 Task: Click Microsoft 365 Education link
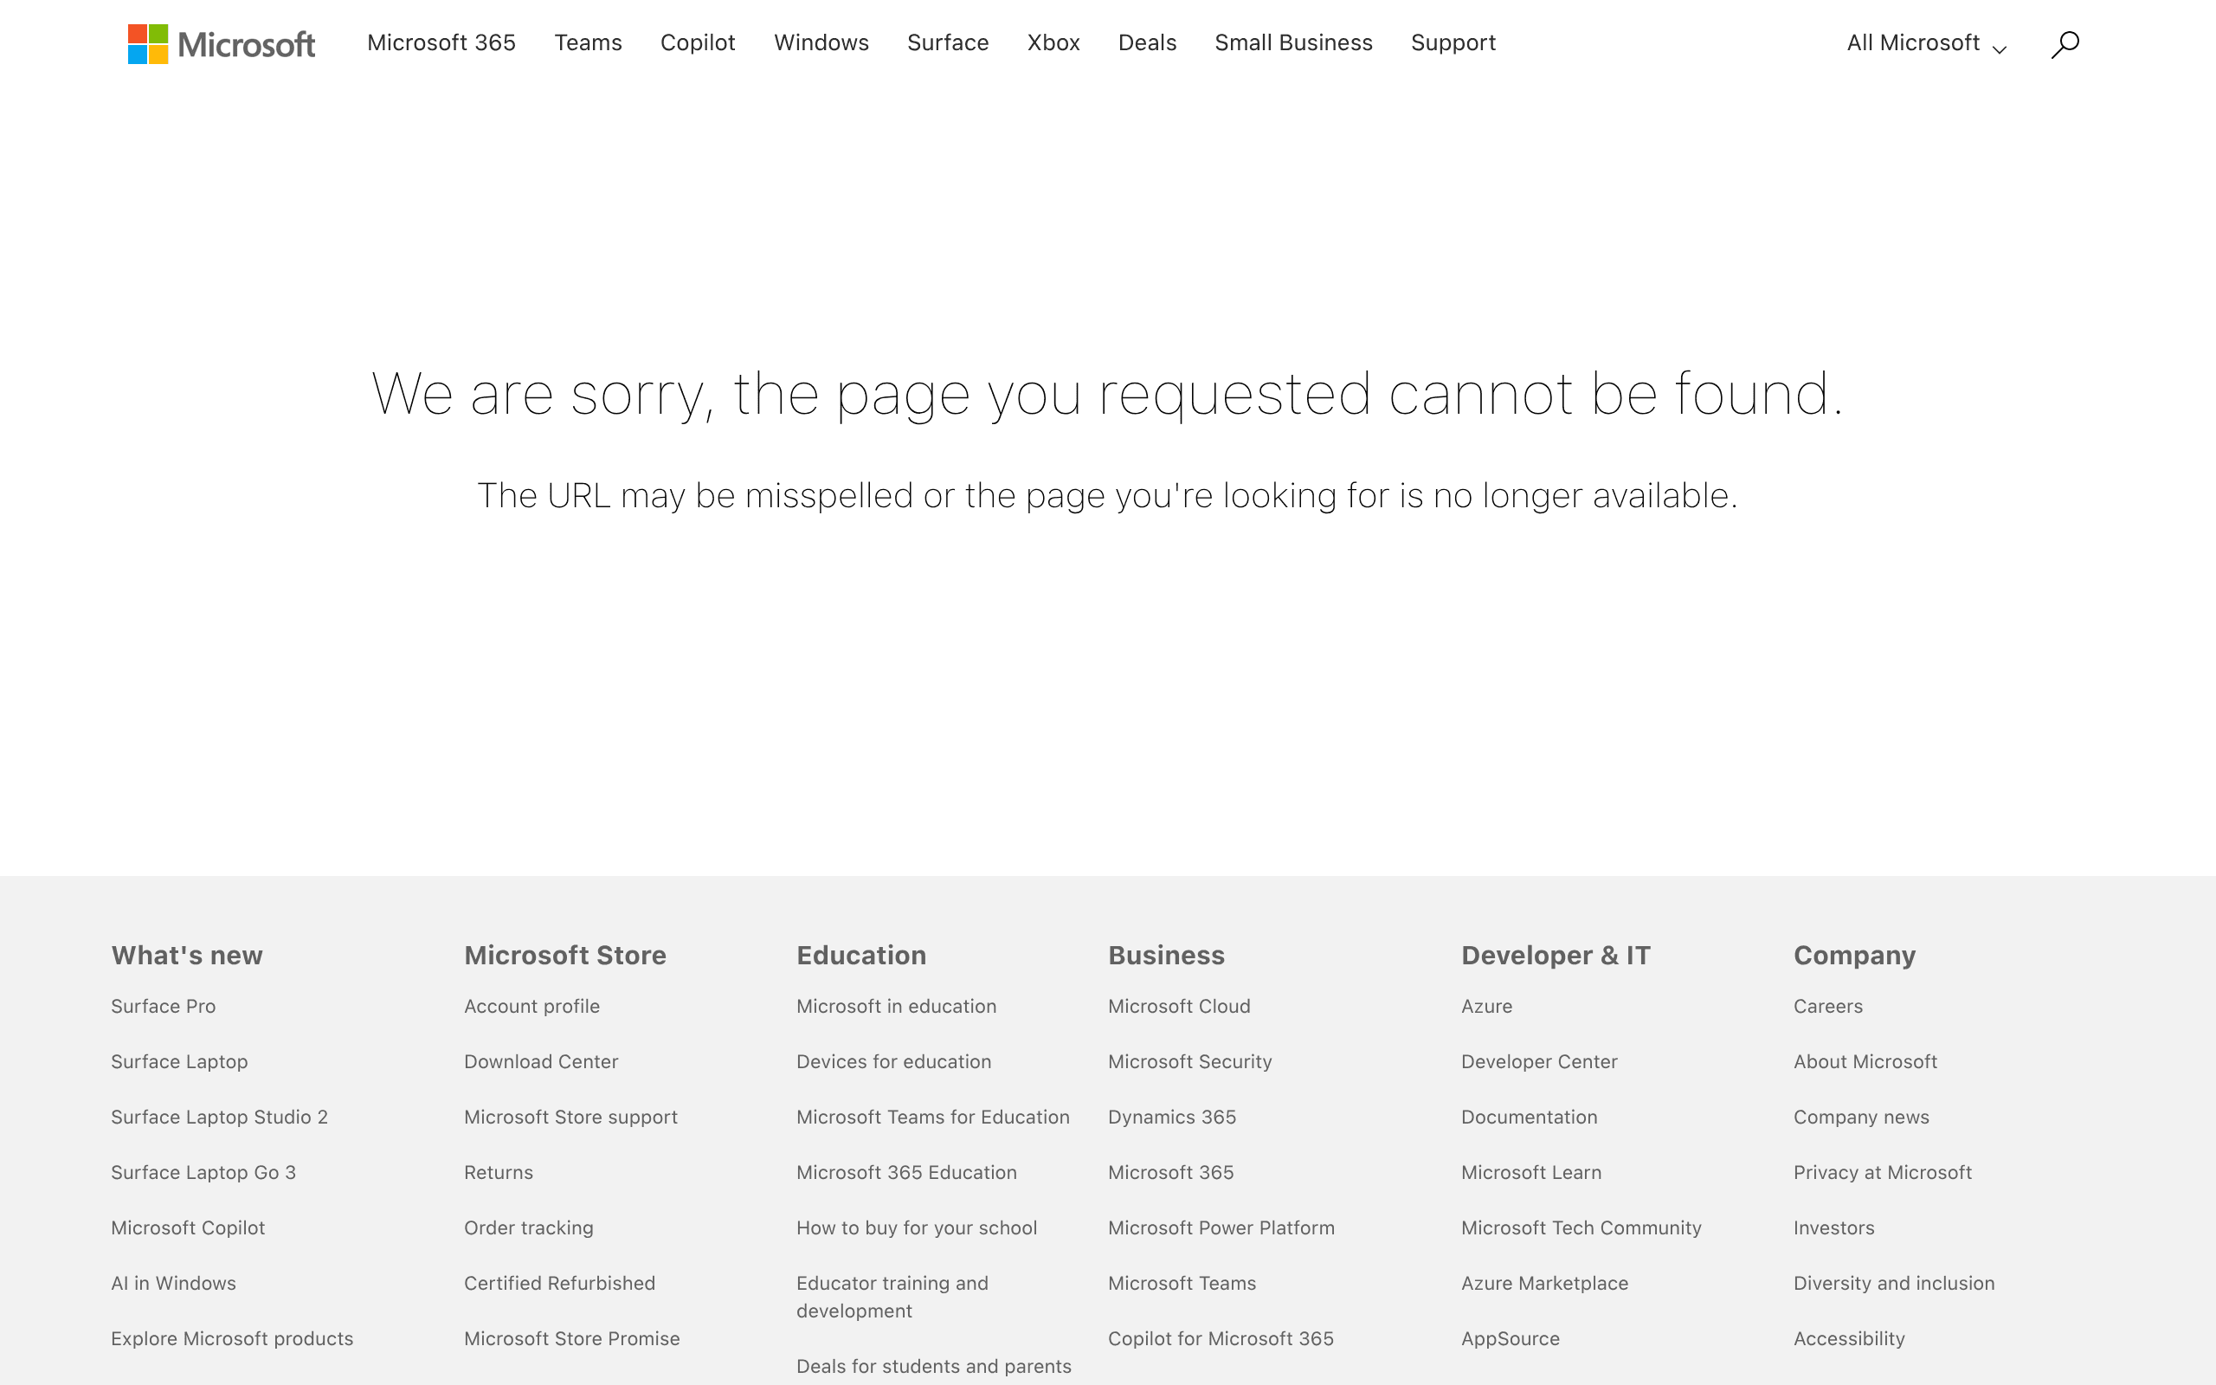906,1172
